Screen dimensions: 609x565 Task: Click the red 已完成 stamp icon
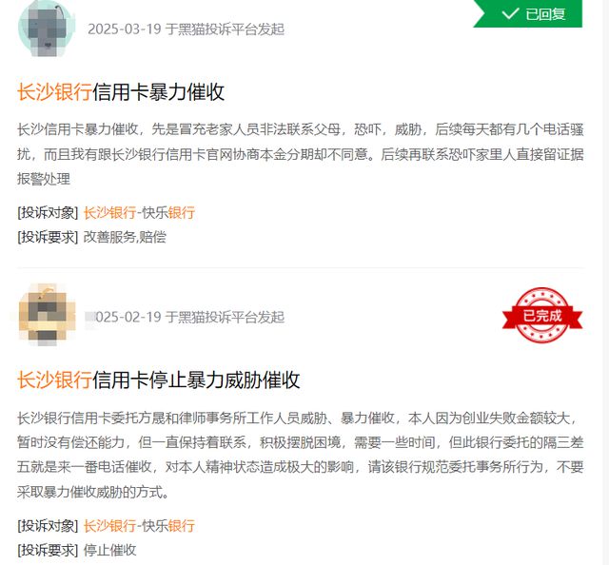point(542,315)
